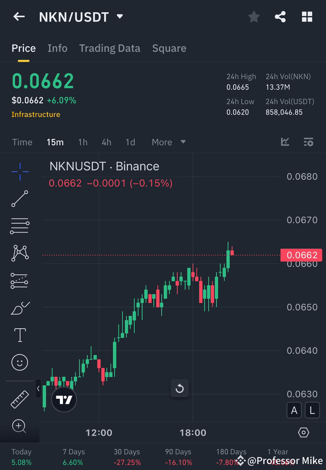
Task: Collapse the drawing toolbar with the chevron
Action: coord(37,389)
